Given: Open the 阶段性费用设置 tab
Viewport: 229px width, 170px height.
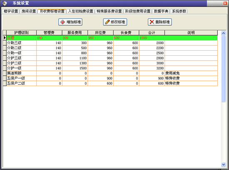Looking at the screenshot, I should click(x=137, y=11).
